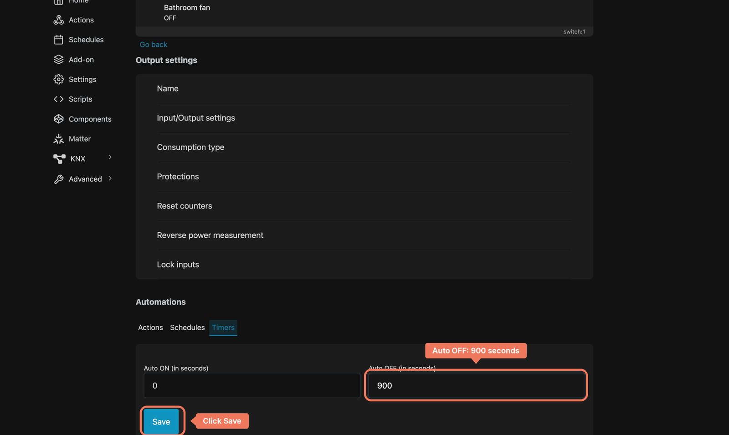Focus the Auto ON seconds field
729x435 pixels.
tap(252, 386)
